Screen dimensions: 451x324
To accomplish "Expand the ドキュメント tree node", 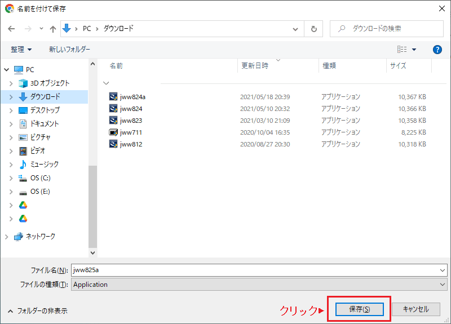I will coord(11,124).
